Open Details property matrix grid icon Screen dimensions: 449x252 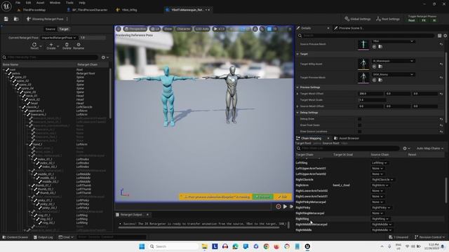440,36
